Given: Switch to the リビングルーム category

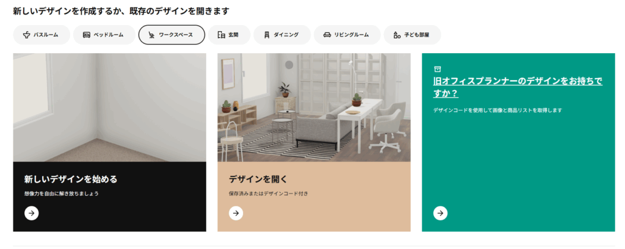Looking at the screenshot, I should pos(347,35).
